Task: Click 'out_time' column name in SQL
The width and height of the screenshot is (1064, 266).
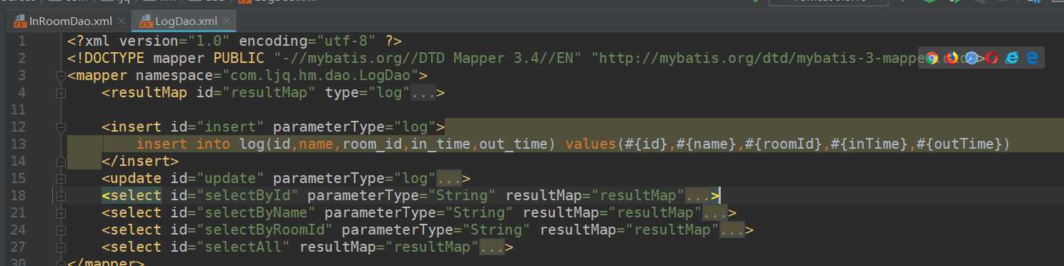Action: 513,144
